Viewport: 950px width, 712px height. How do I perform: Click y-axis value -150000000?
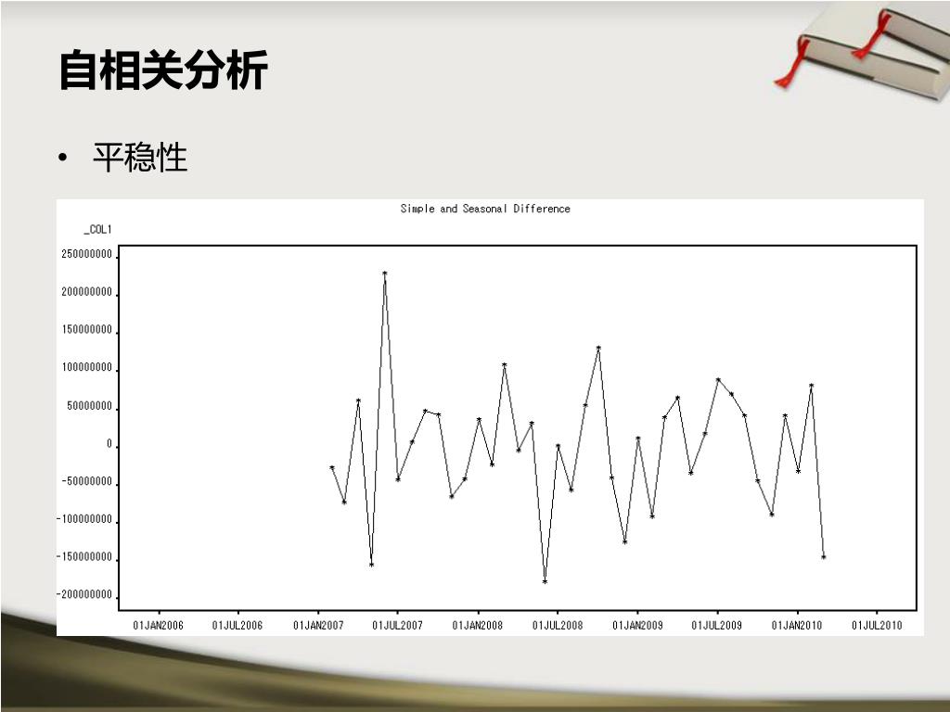click(84, 557)
